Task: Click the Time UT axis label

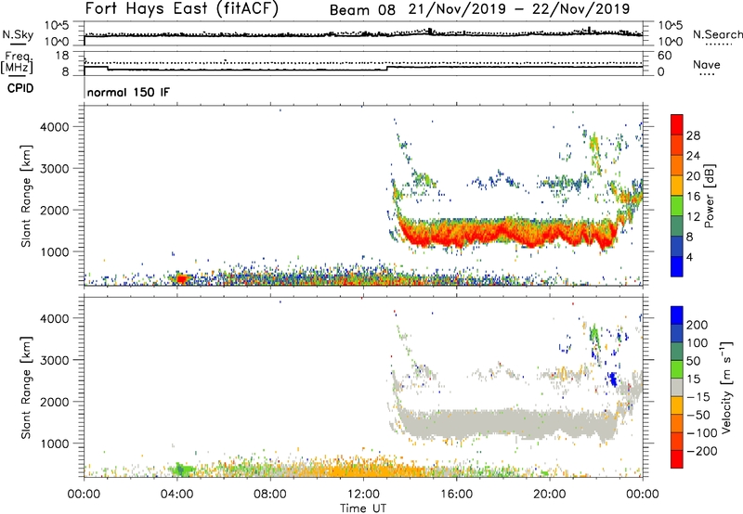Action: pos(363,508)
